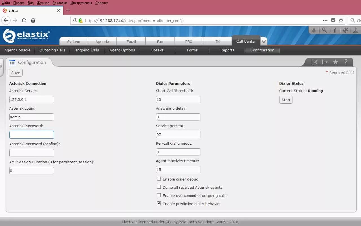The image size is (361, 226).
Task: Open the Инструменты browser menu
Action: point(81,3)
